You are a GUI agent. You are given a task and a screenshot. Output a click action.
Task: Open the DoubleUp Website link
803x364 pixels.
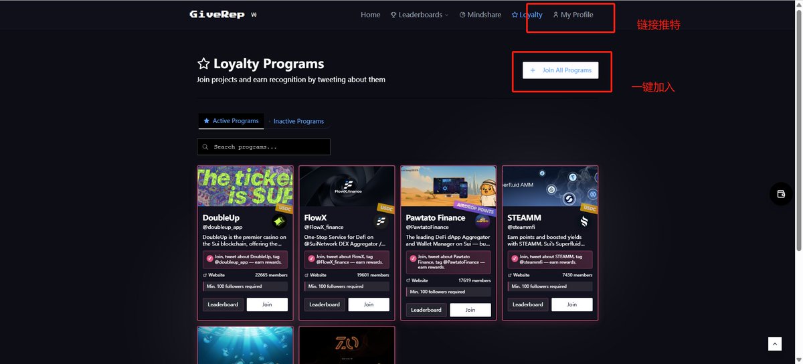click(x=214, y=275)
